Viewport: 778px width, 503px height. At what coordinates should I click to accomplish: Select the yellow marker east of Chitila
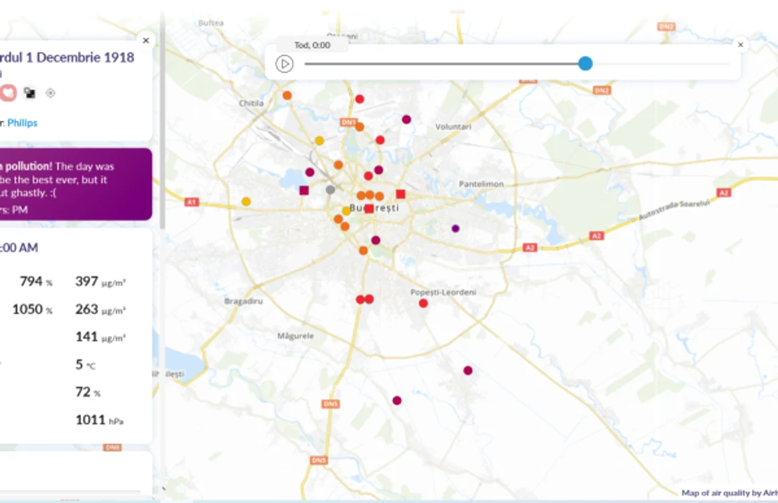click(x=319, y=141)
